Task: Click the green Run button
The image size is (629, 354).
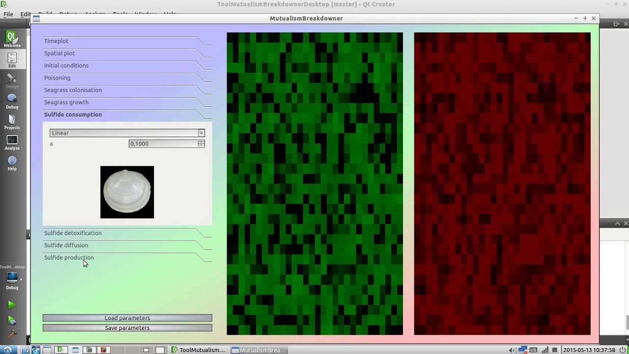Action: tap(12, 305)
